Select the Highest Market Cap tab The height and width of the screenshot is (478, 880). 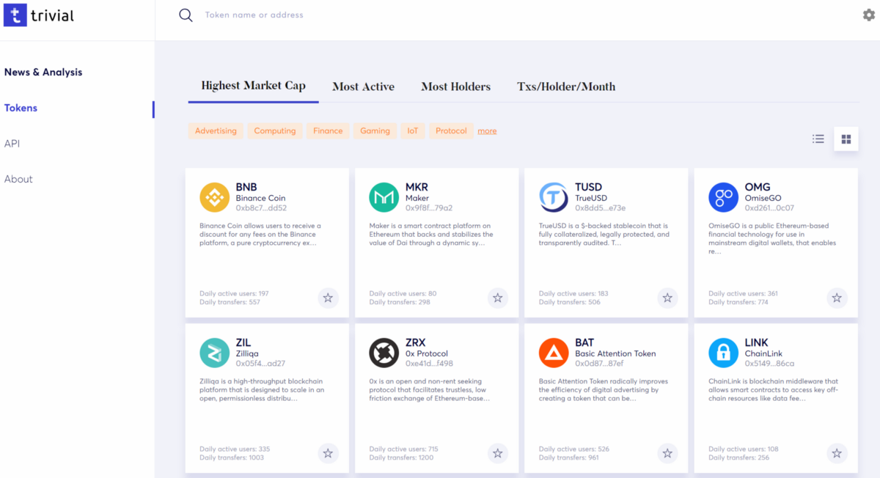point(253,86)
